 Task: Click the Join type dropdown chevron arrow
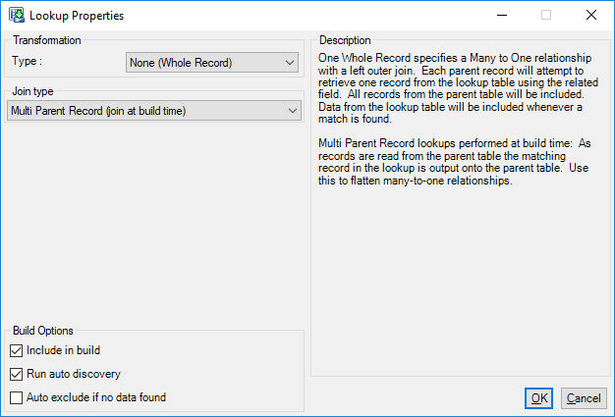click(x=293, y=111)
